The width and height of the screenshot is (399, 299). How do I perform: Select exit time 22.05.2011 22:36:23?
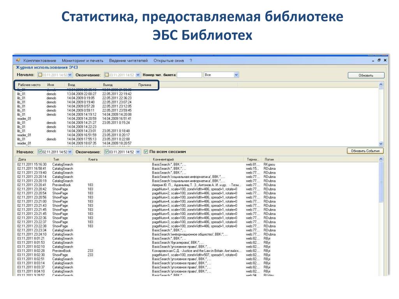point(117,98)
